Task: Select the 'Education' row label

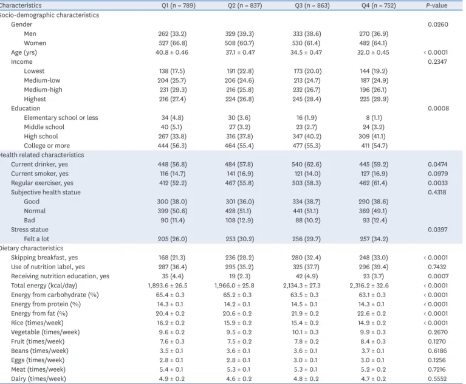Action: [26, 109]
